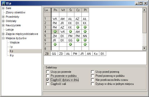Click green star icon in Pn lesson 7
The image size is (149, 97).
(x=55, y=44)
